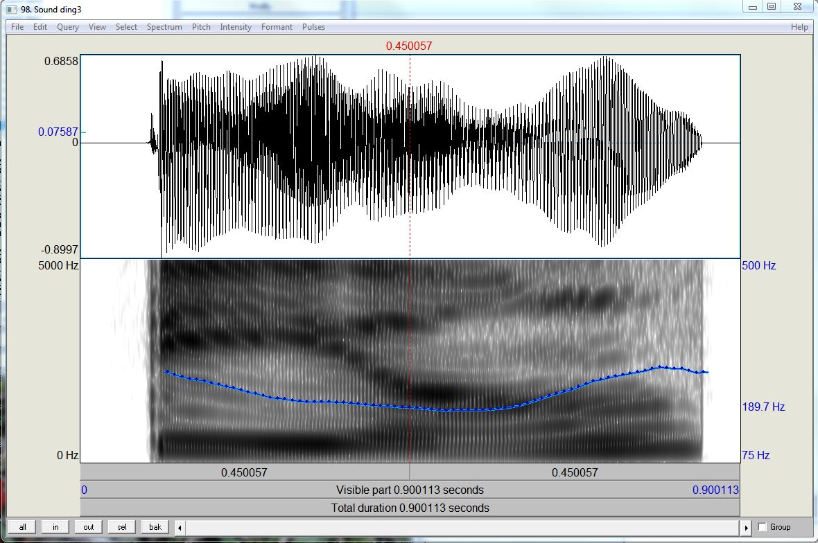This screenshot has width=818, height=543.
Task: Click the 'out' zoom button
Action: tap(89, 527)
